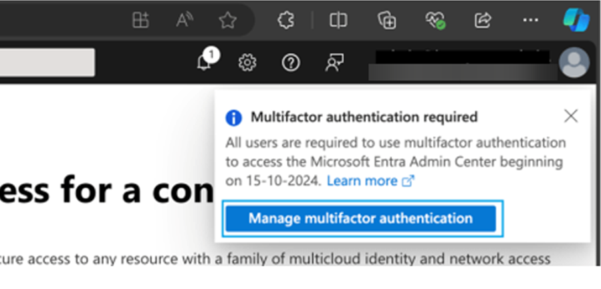Enable Split screen view
The width and height of the screenshot is (601, 289).
[338, 20]
